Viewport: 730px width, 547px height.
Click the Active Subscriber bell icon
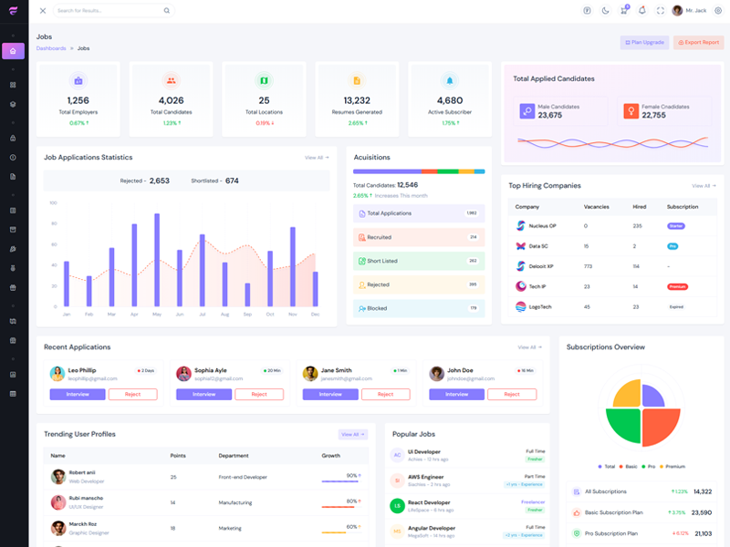point(449,81)
